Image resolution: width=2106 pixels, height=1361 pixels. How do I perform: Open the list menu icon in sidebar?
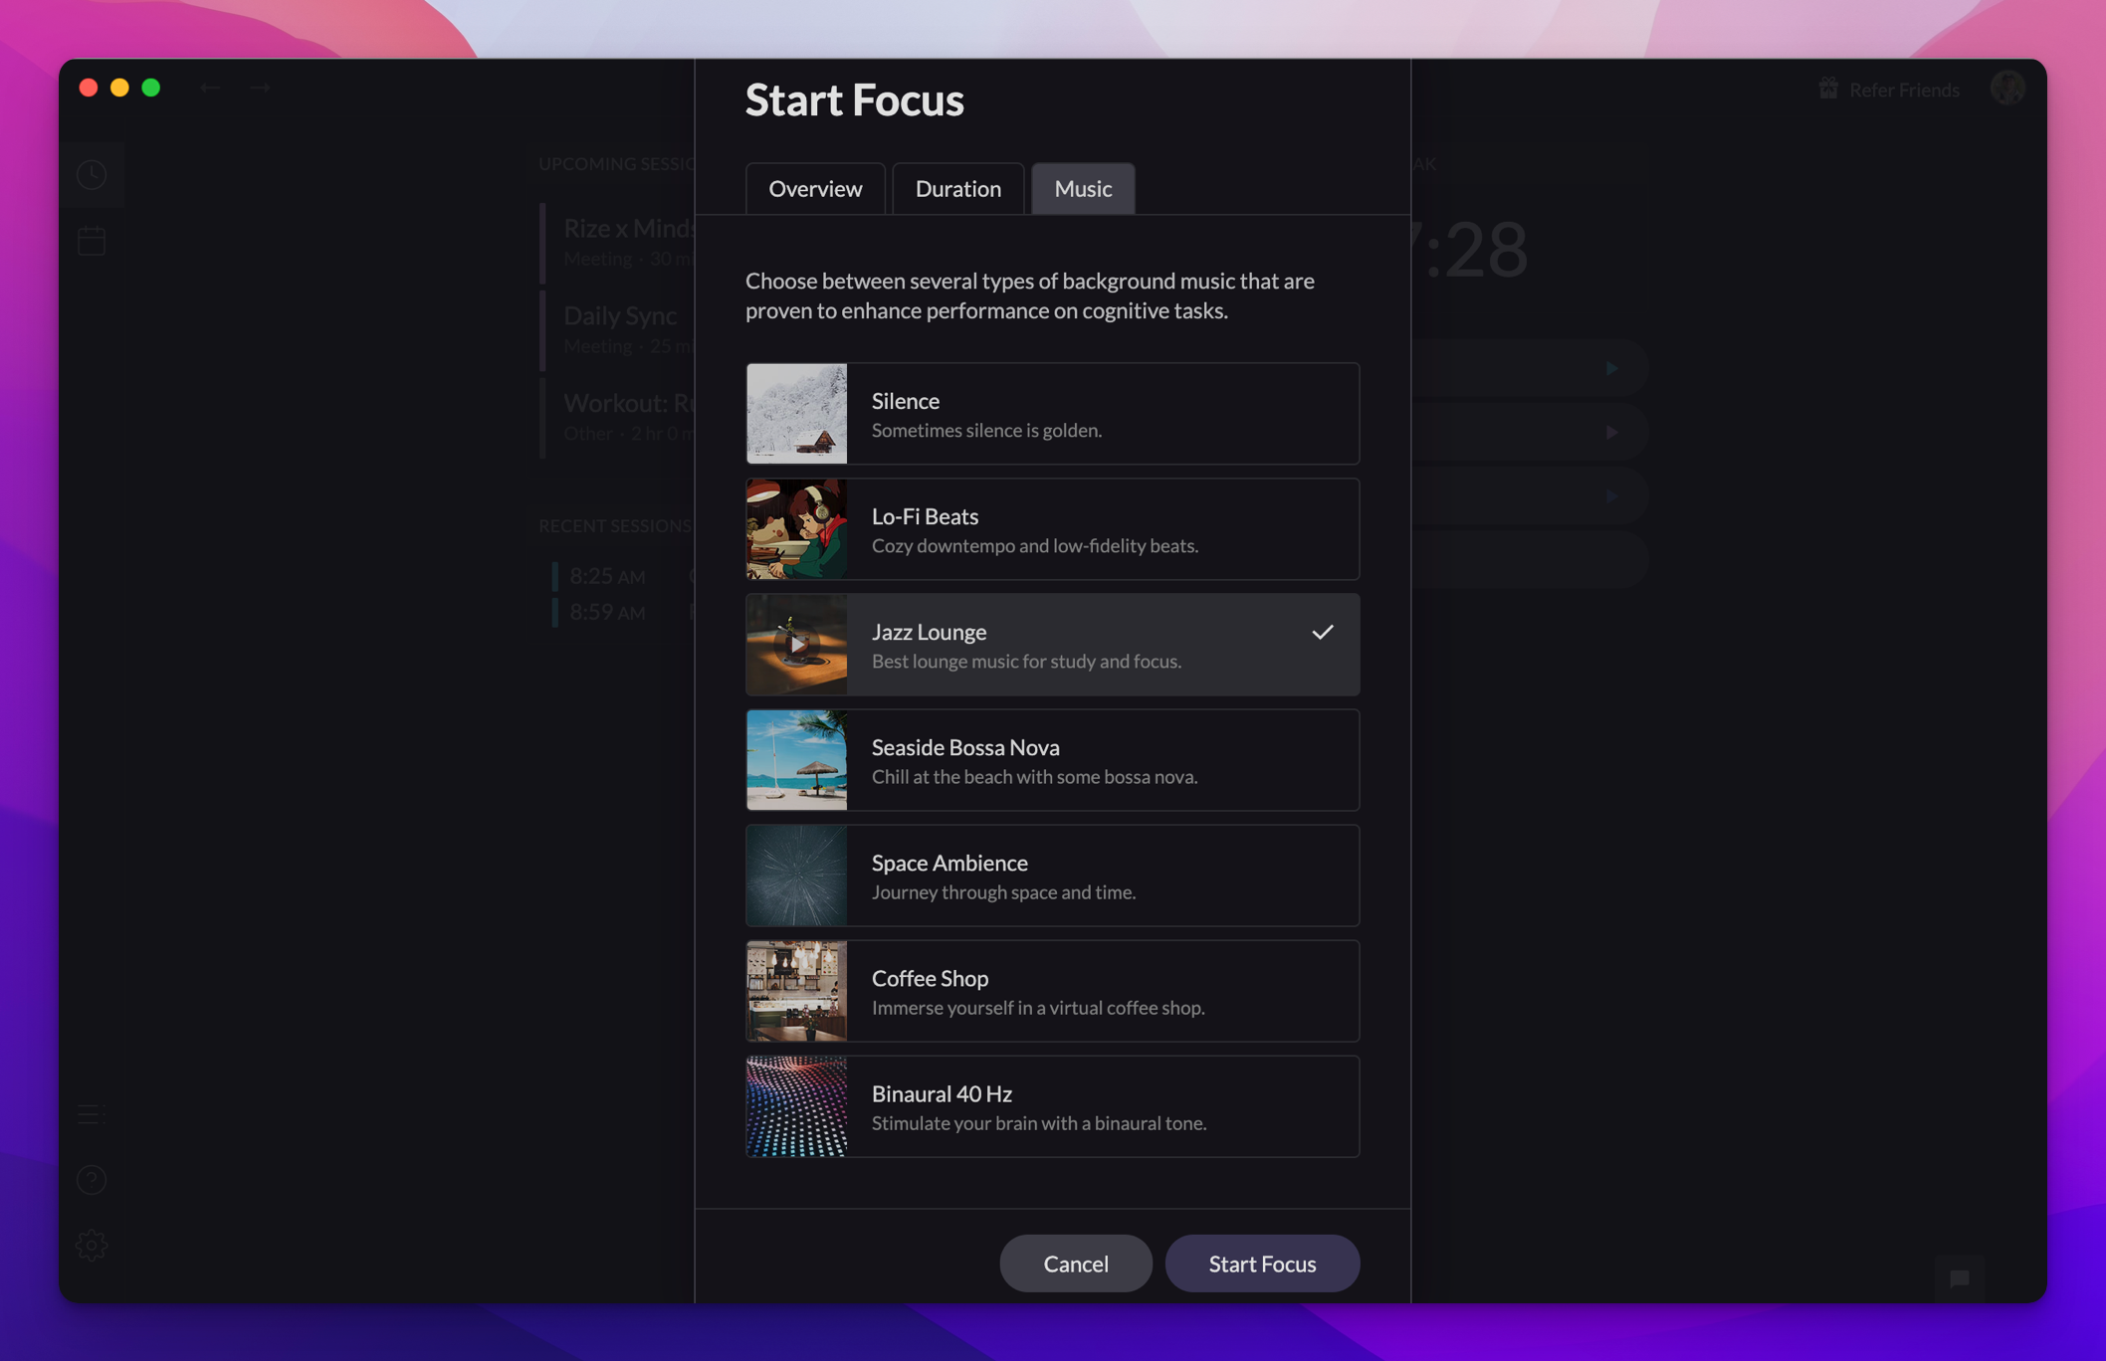[x=92, y=1114]
